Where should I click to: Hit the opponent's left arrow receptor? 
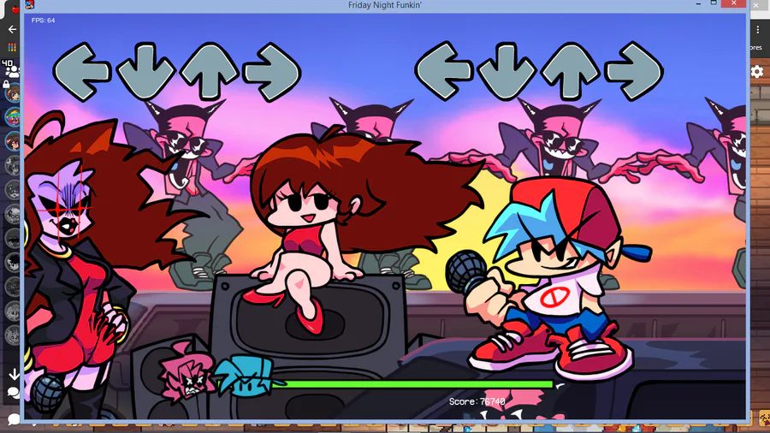pos(81,72)
